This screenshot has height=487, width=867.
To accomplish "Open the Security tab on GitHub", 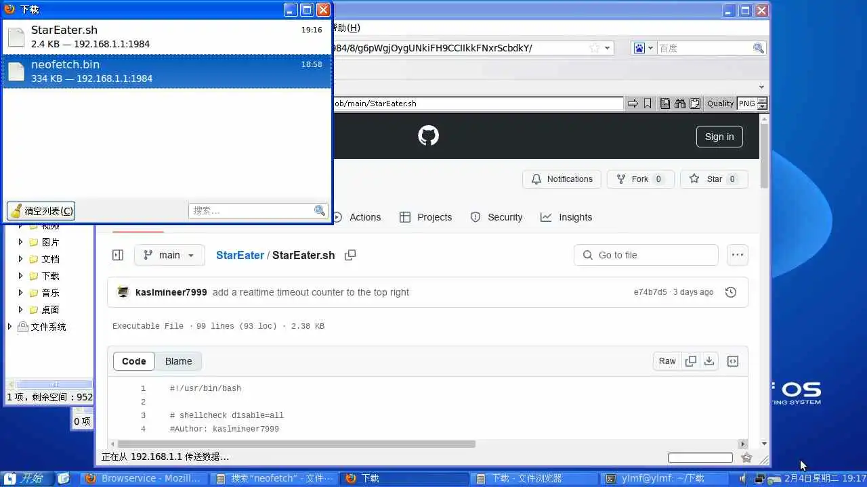I will coord(496,217).
